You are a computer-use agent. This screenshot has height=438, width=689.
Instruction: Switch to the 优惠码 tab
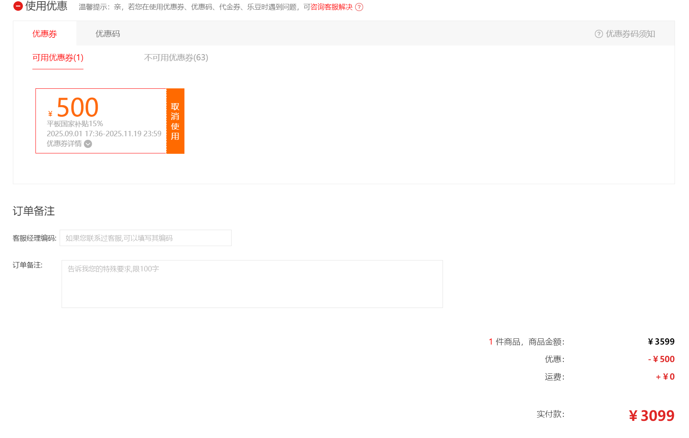click(108, 34)
